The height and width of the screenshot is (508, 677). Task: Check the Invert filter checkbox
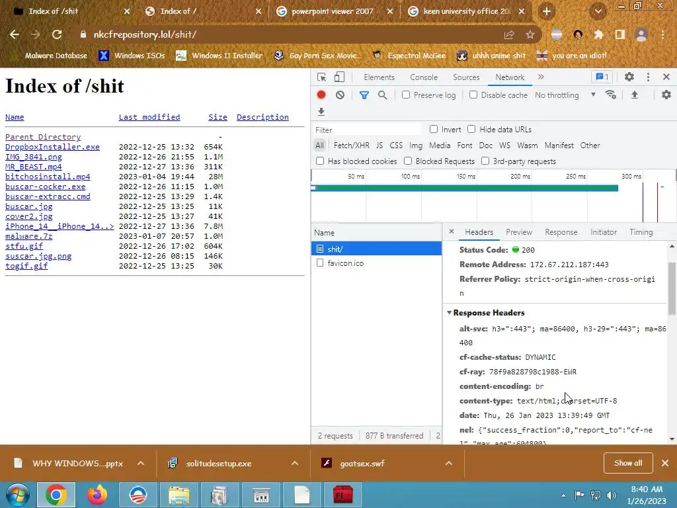click(434, 129)
